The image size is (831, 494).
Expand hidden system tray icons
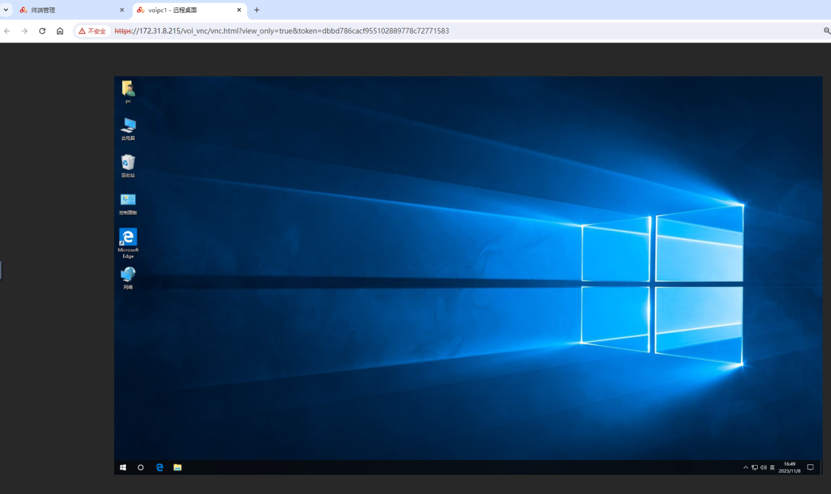[745, 468]
